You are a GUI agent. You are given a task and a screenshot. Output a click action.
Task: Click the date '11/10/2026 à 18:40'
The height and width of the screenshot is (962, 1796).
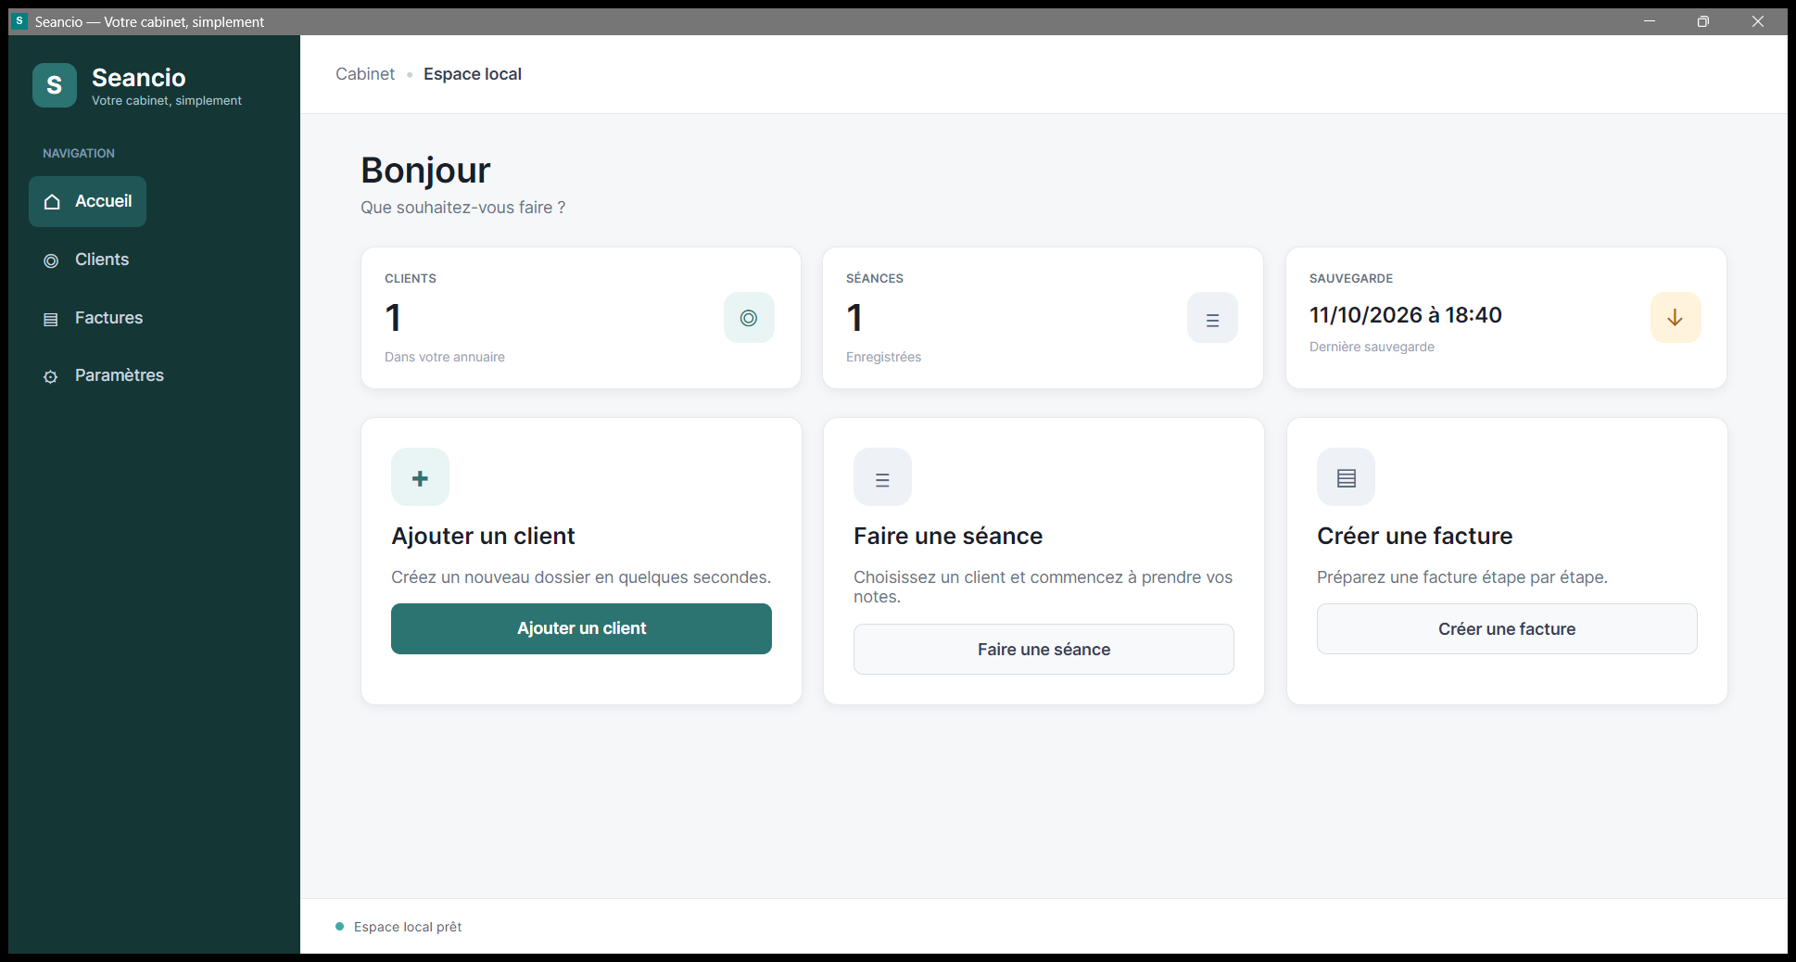click(x=1405, y=315)
